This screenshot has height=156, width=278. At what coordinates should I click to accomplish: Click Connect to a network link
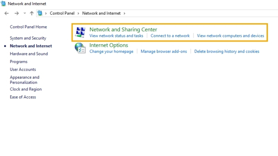[170, 36]
